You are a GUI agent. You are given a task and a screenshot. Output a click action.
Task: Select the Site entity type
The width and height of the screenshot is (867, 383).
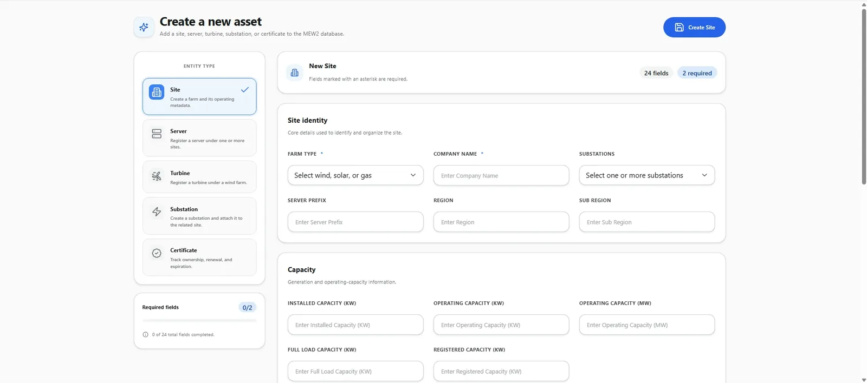click(x=199, y=96)
